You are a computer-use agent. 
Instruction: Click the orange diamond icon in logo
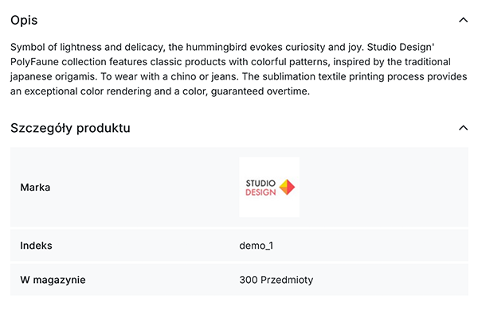(x=287, y=187)
